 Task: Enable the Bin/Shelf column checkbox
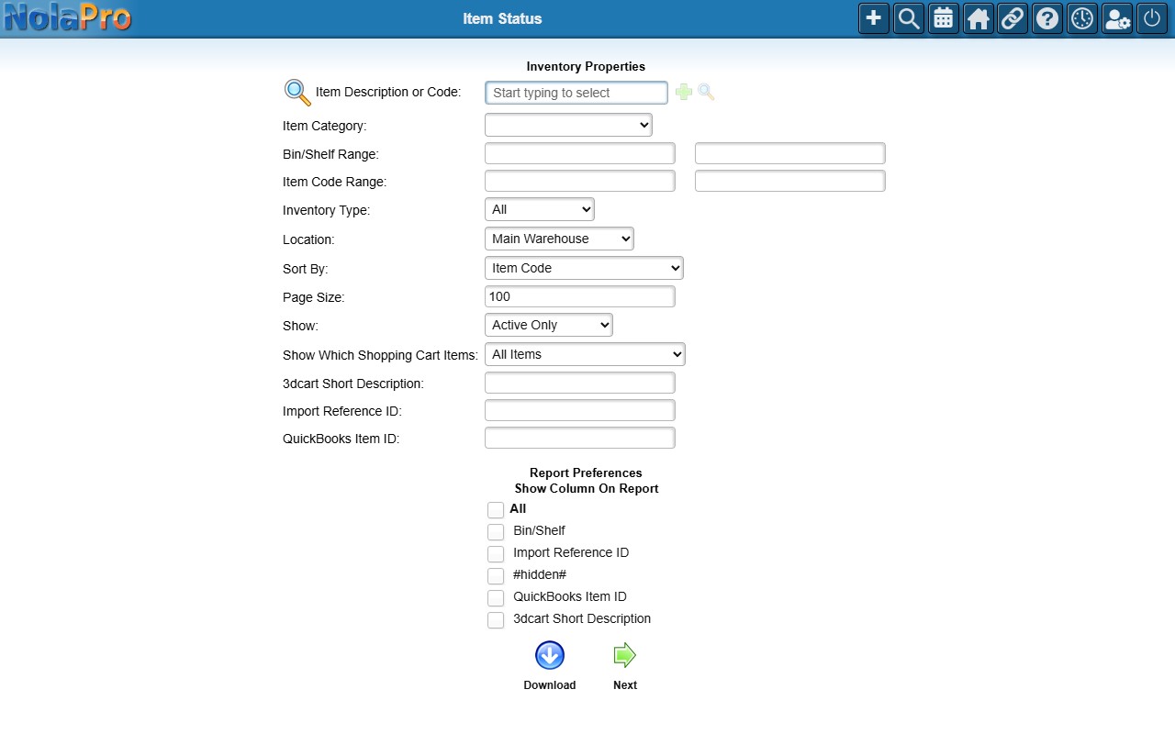496,532
